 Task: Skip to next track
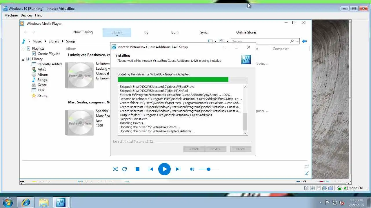pos(178,169)
